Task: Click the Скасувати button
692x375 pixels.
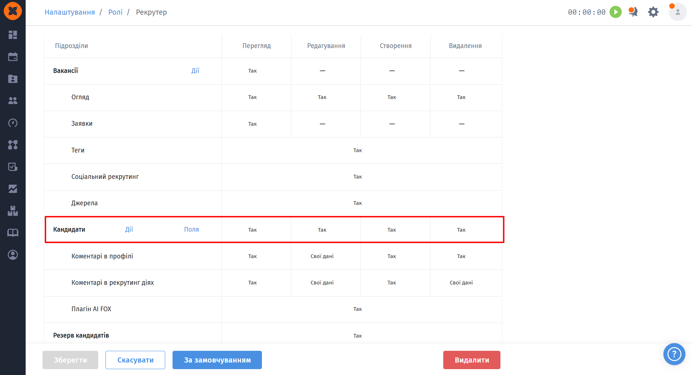Action: pyautogui.click(x=135, y=360)
